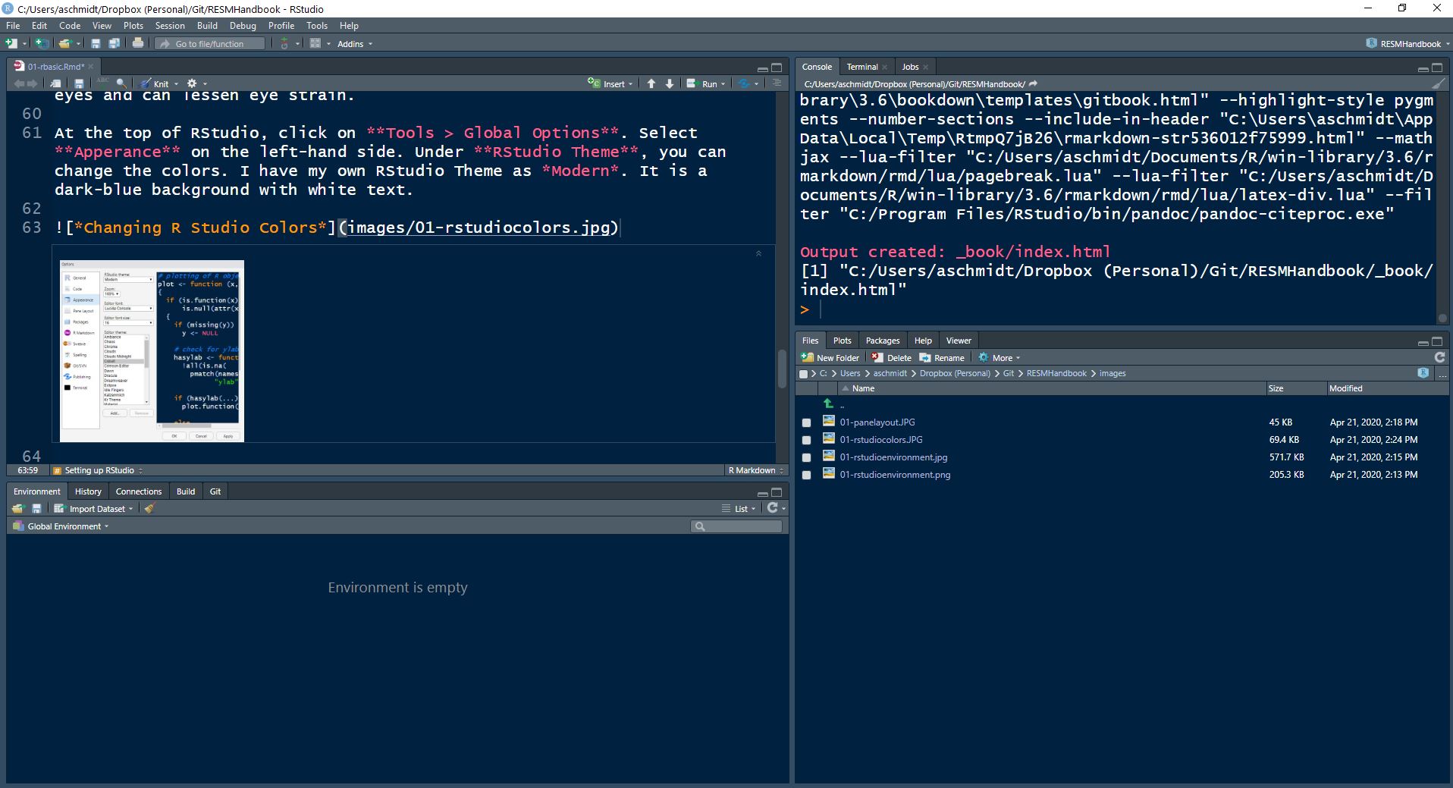1453x788 pixels.
Task: Open the More dropdown in the Files pane
Action: [1000, 357]
